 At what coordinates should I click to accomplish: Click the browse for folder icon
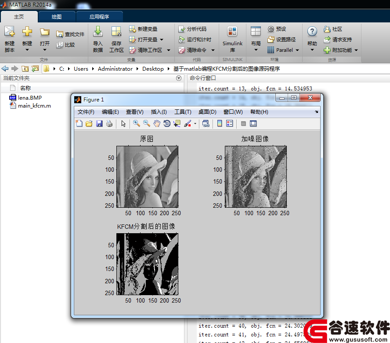click(35, 69)
